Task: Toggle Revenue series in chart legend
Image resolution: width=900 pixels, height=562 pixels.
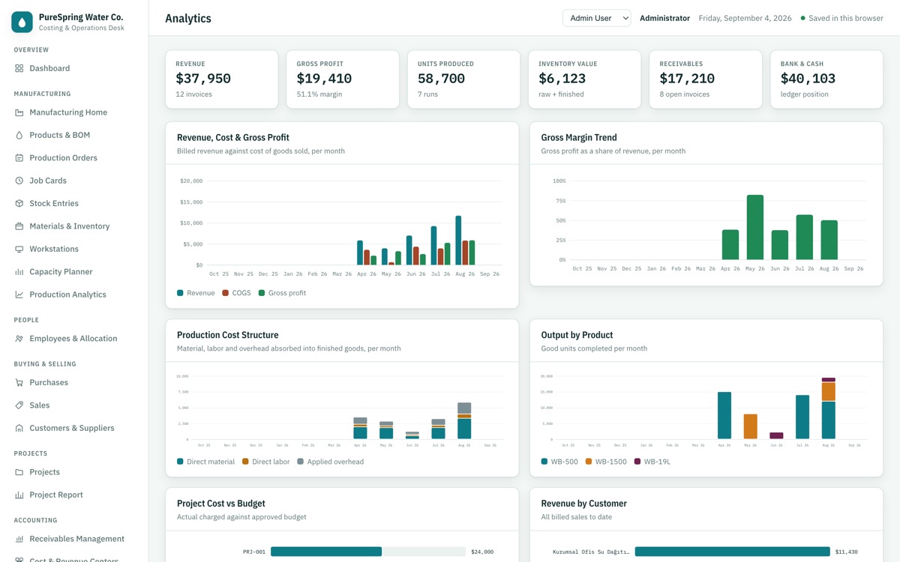Action: pos(196,293)
